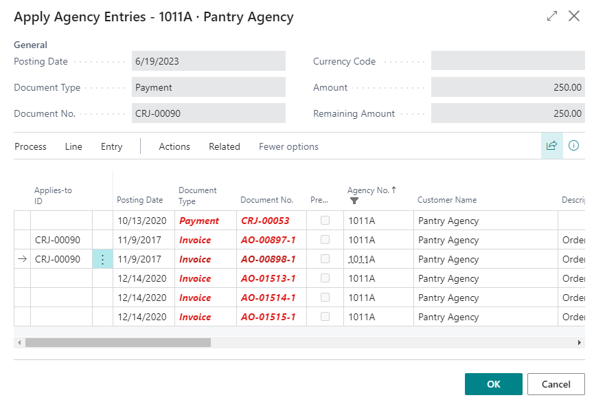Toggle the checkbox in the AO-00897-1 row
This screenshot has width=594, height=402.
coord(325,240)
